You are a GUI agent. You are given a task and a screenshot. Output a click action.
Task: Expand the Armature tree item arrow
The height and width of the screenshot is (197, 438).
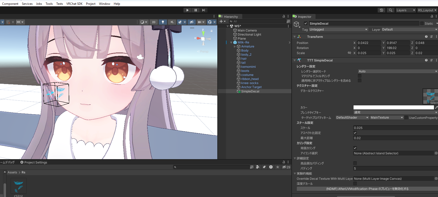pyautogui.click(x=235, y=46)
